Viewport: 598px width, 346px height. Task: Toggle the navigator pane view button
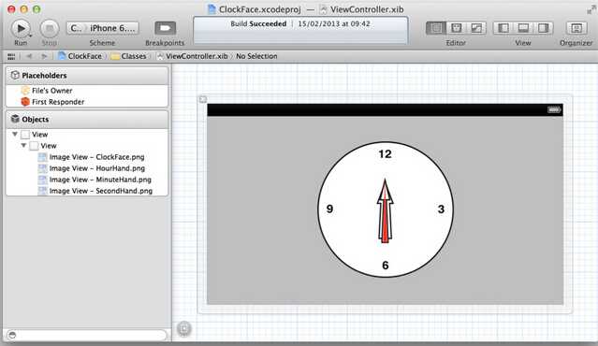click(503, 28)
